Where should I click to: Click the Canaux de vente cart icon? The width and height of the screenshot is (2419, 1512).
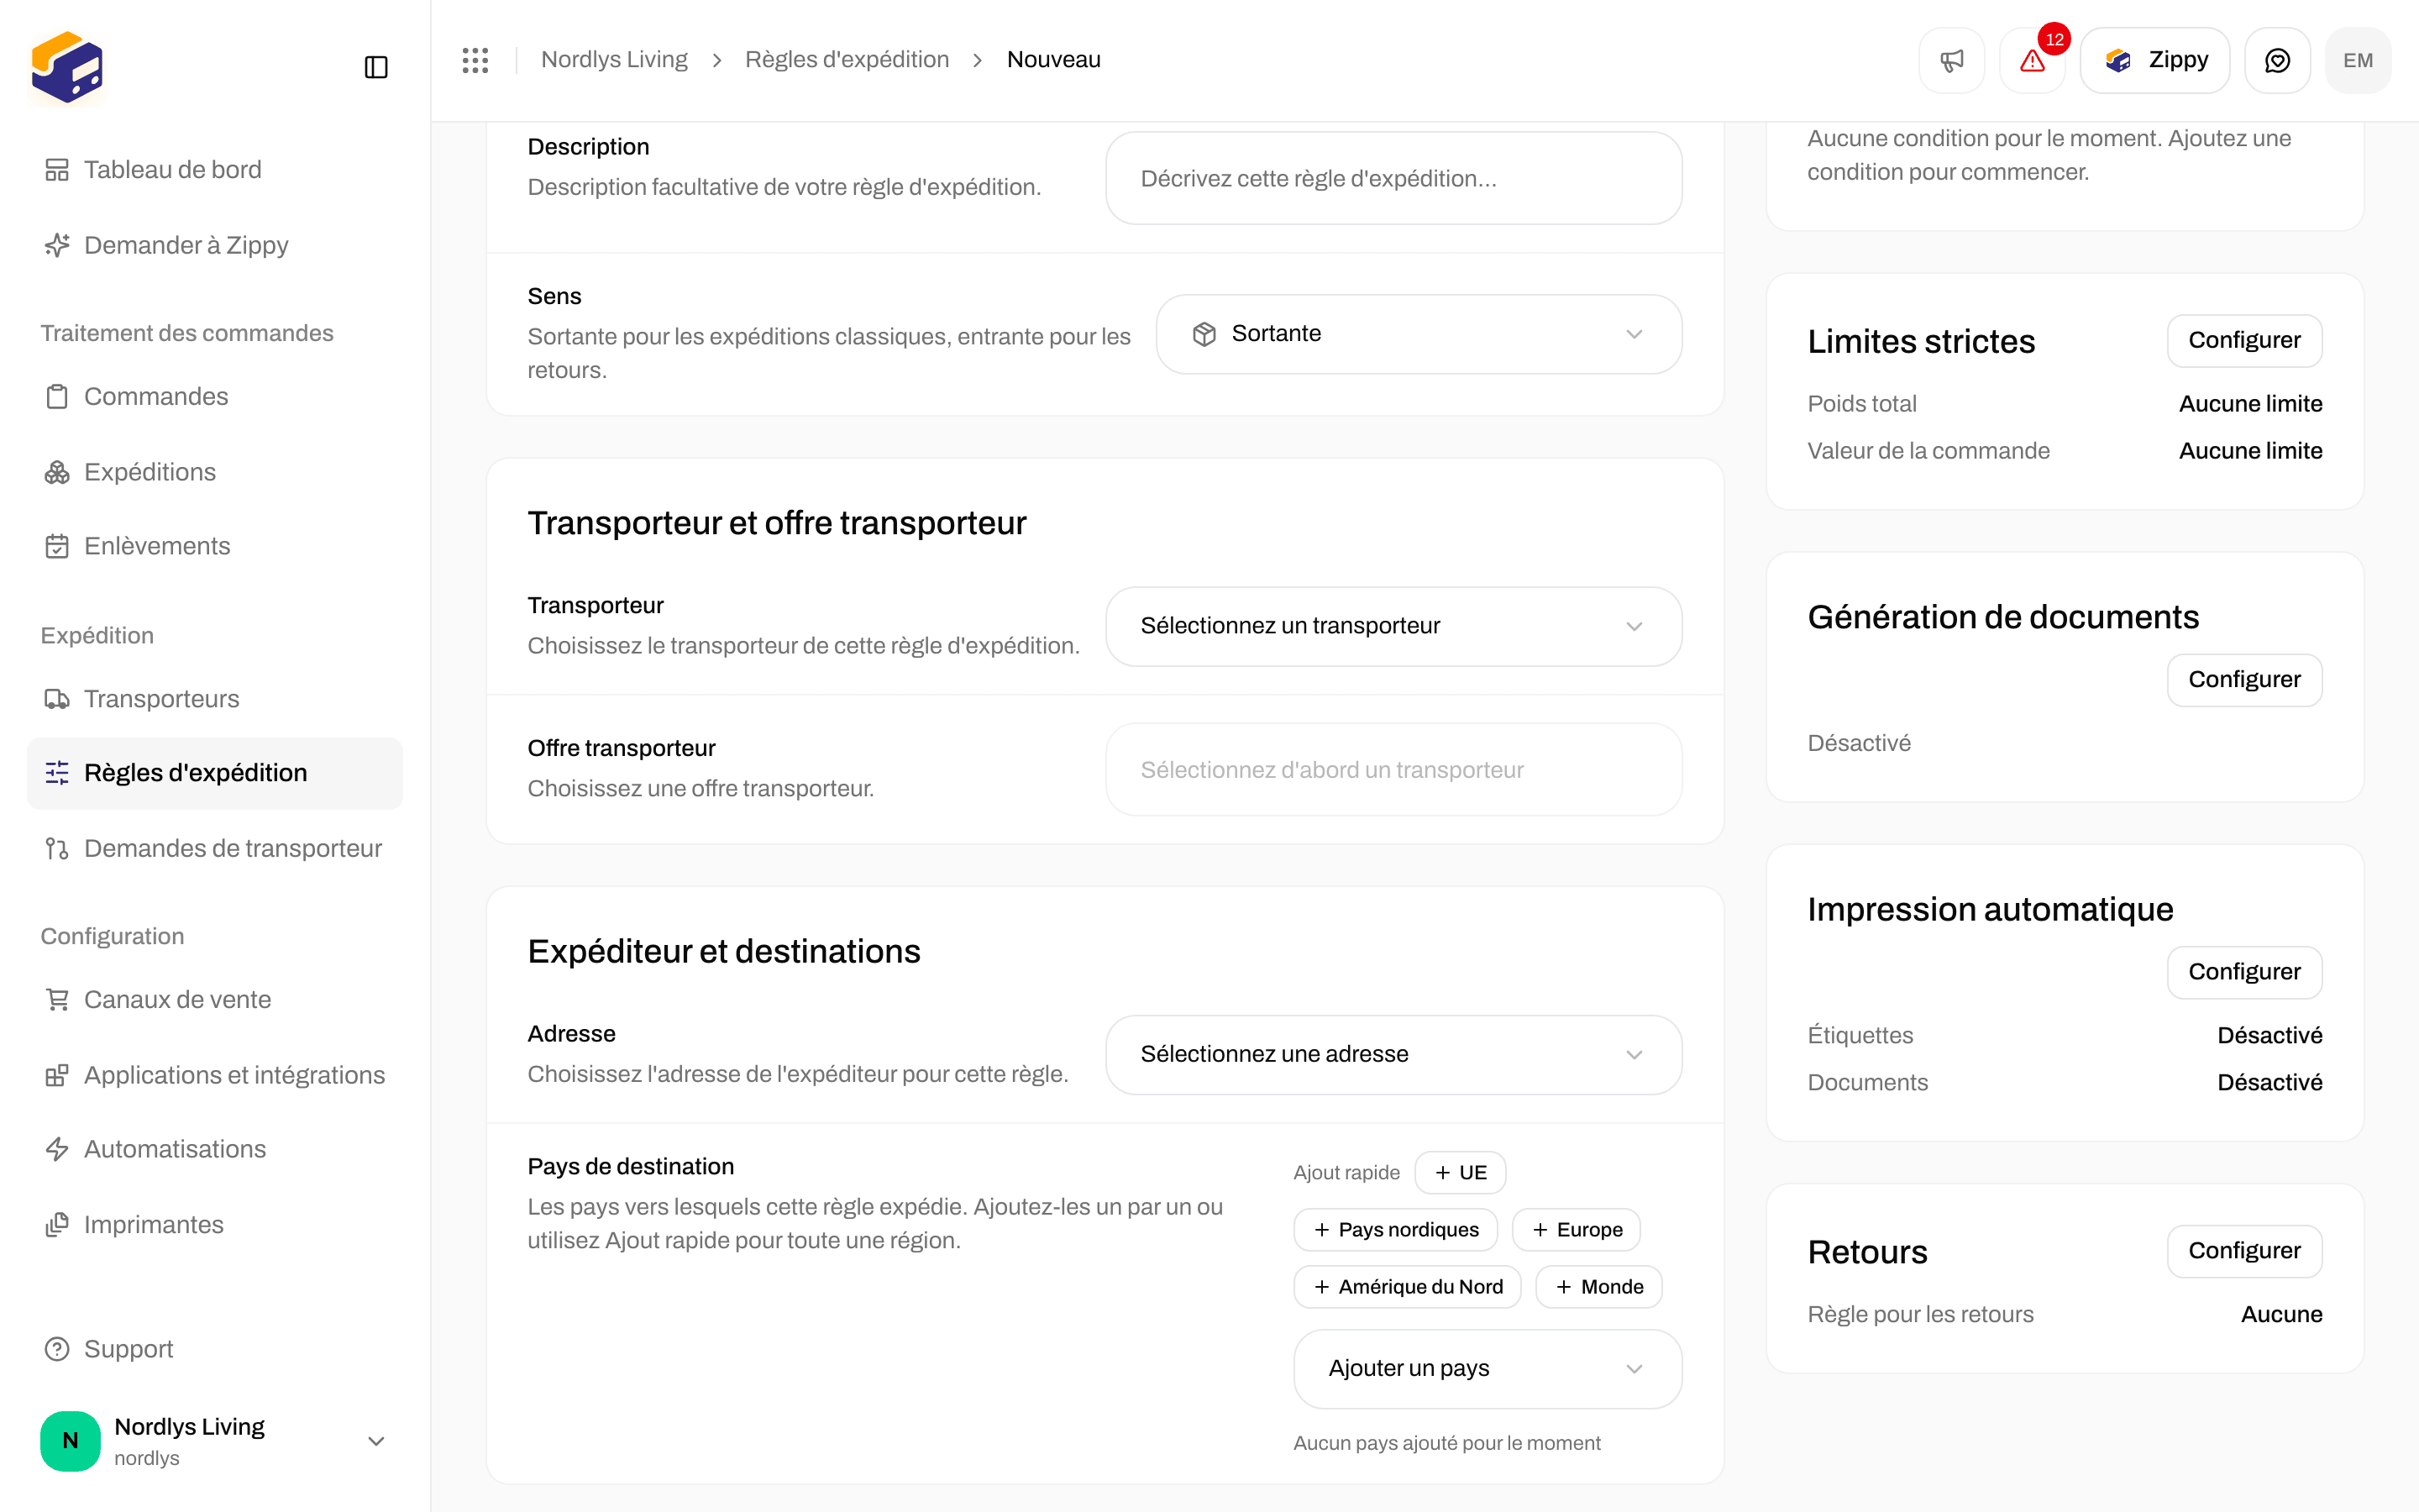(57, 1000)
